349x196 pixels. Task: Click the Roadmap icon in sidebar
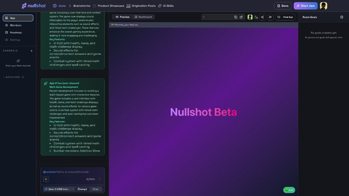pos(7,32)
